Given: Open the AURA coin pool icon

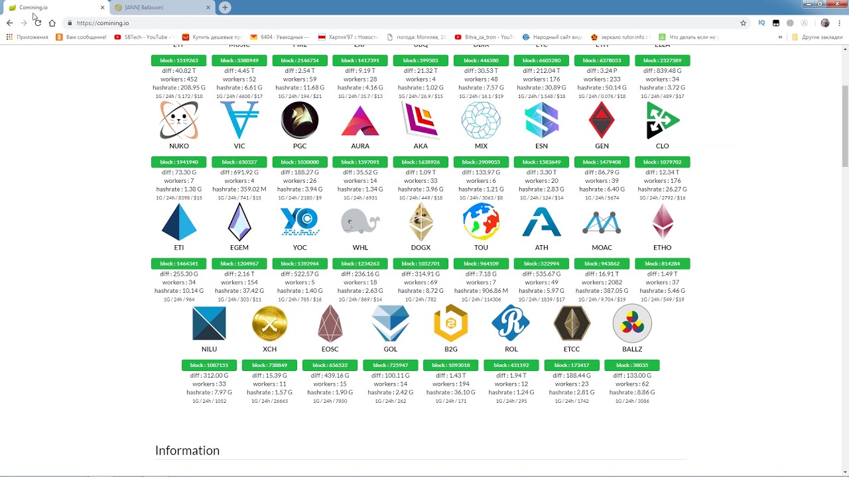Looking at the screenshot, I should coord(360,121).
